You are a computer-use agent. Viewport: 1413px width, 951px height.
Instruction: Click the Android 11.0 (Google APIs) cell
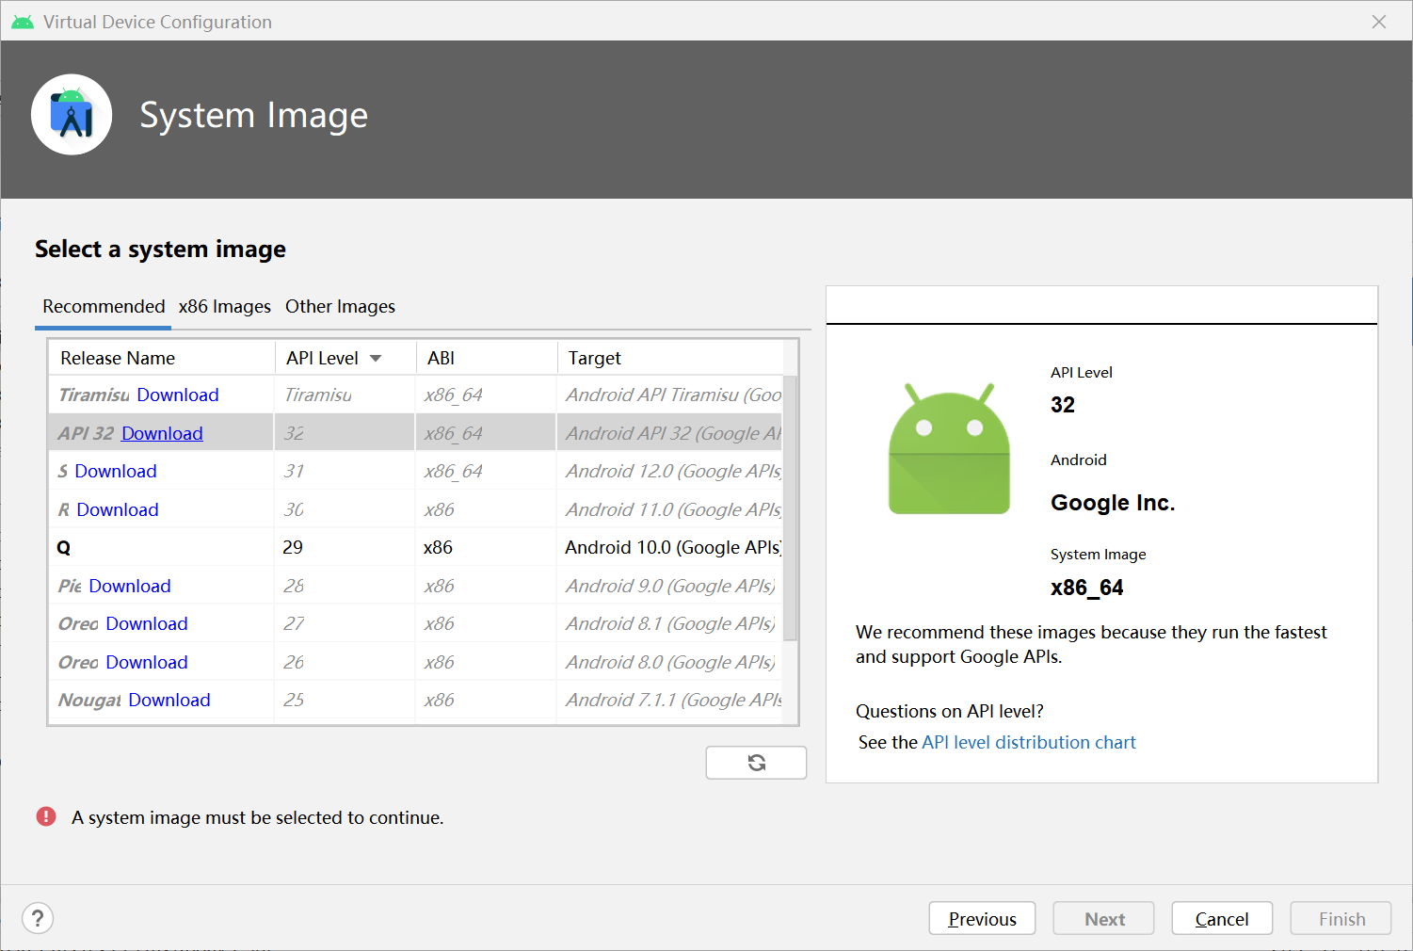[x=670, y=509]
